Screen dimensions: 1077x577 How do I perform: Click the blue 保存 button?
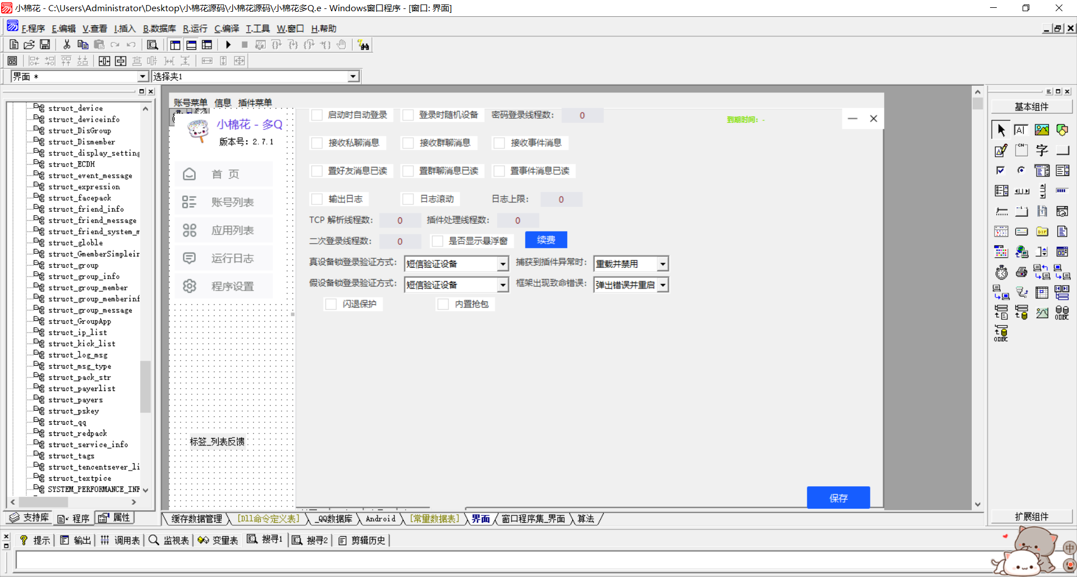tap(838, 498)
